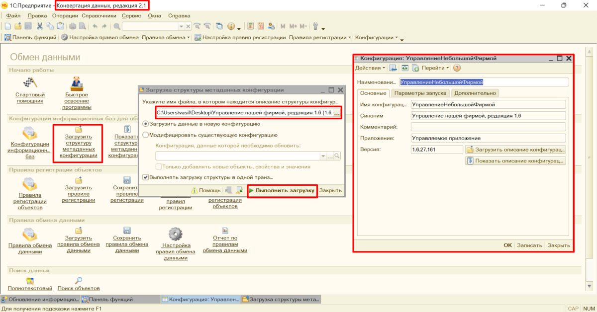This screenshot has height=312, width=597.
Task: Open the calculator toolbar icon
Action: pos(250,26)
